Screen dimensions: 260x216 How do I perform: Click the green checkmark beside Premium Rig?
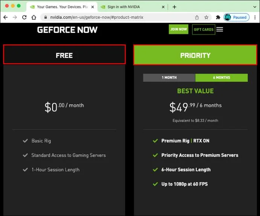click(155, 141)
